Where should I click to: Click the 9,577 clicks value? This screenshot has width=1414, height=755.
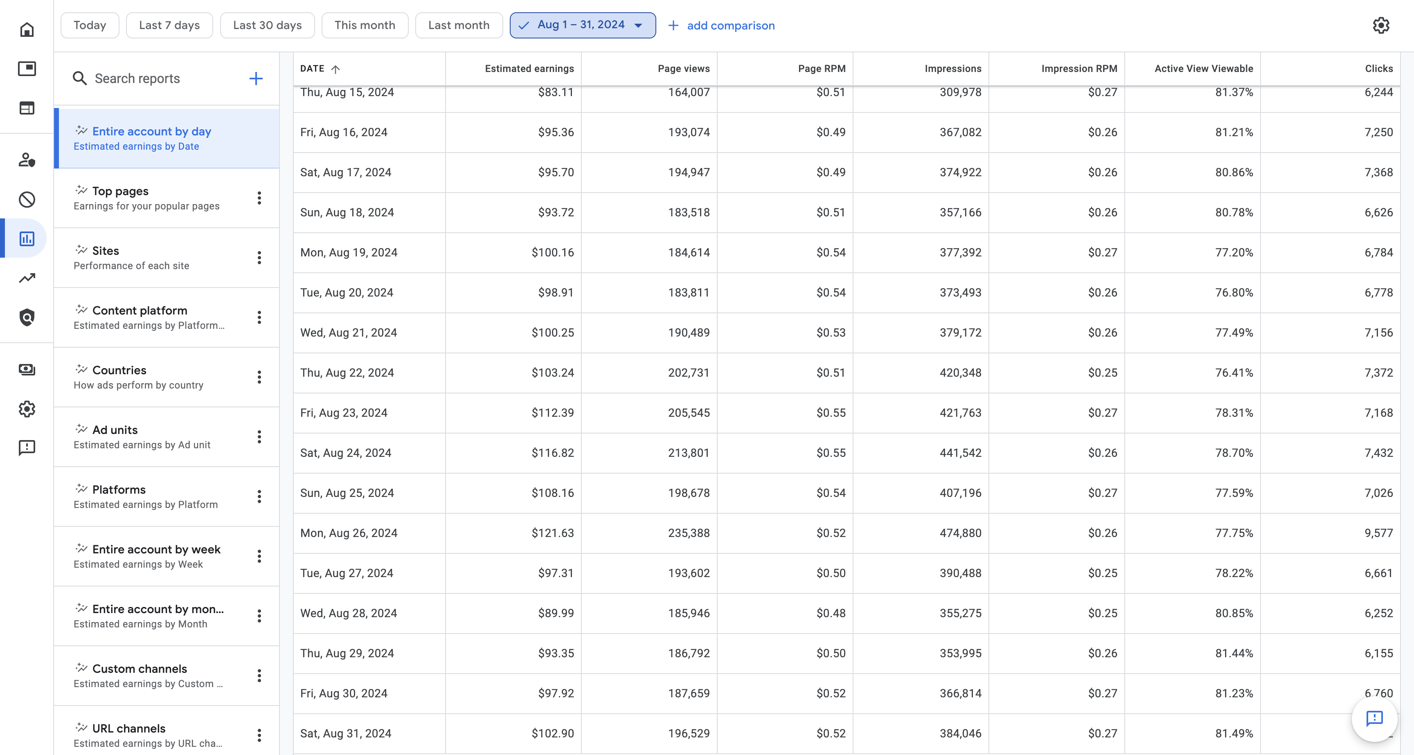click(x=1378, y=533)
